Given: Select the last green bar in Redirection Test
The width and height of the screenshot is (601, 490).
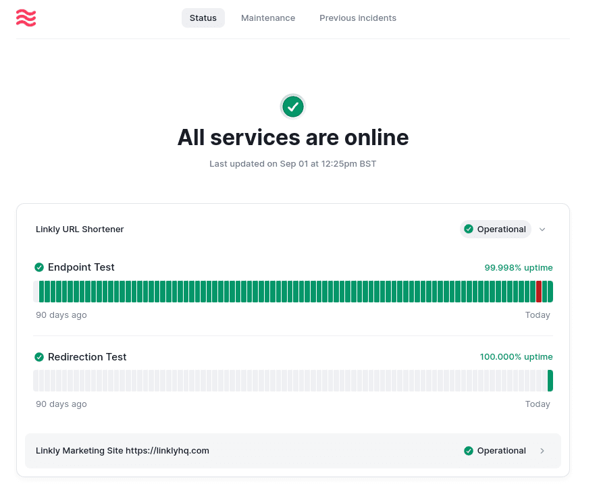Looking at the screenshot, I should (x=550, y=381).
